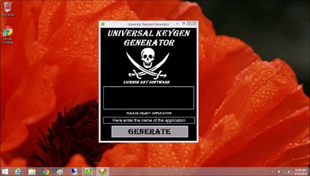Open the Paint palette taskbar icon

(x=60, y=172)
